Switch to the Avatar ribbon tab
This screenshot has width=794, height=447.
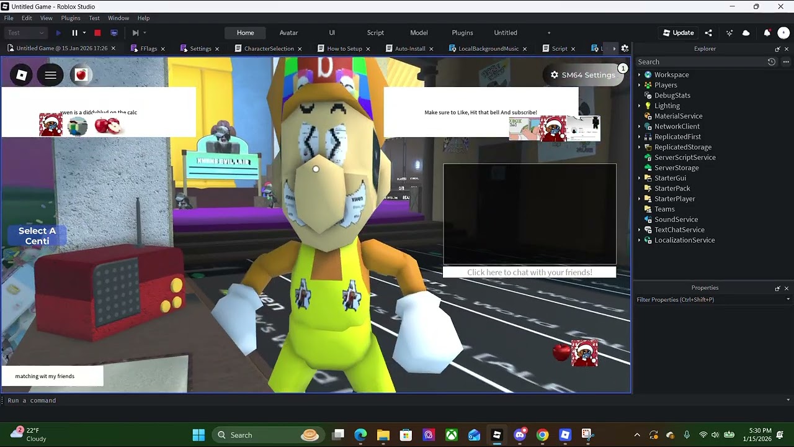288,33
